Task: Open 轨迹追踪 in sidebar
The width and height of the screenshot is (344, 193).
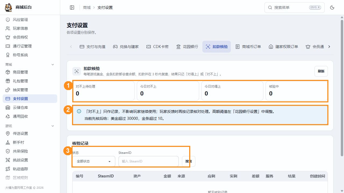Action: tap(30, 169)
